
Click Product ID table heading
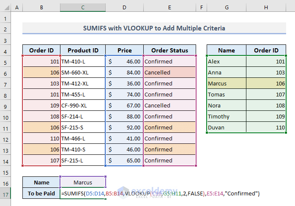83,50
